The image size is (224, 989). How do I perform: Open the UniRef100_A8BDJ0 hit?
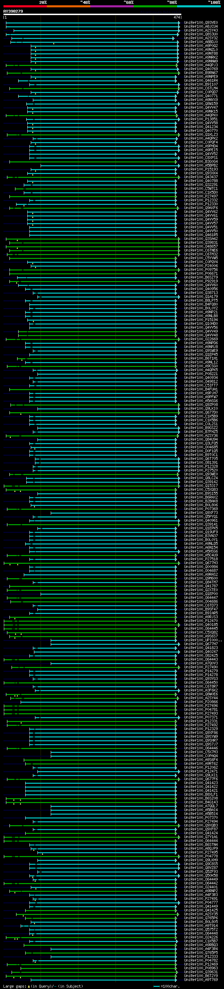click(201, 42)
